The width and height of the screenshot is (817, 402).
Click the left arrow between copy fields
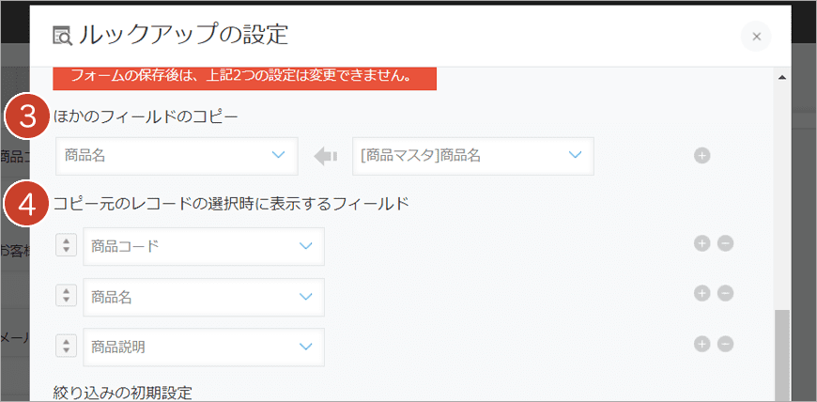[x=325, y=157]
